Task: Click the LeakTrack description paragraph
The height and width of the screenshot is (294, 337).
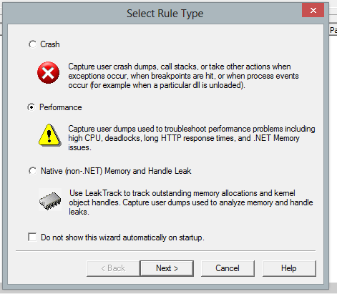Action: pos(191,202)
